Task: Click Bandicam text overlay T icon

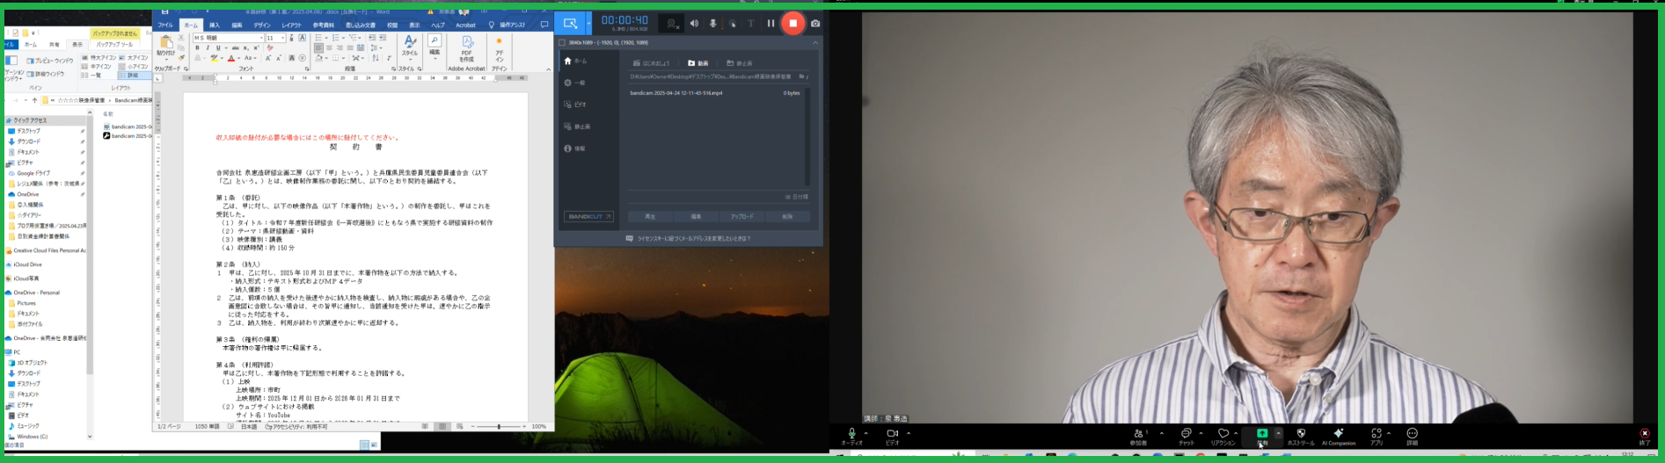Action: (751, 23)
